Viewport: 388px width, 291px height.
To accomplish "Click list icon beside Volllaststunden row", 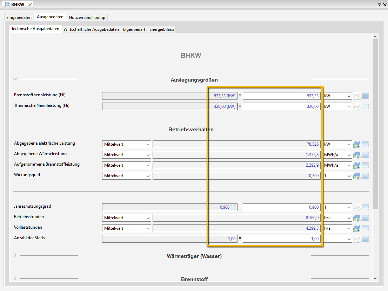I will 365,228.
